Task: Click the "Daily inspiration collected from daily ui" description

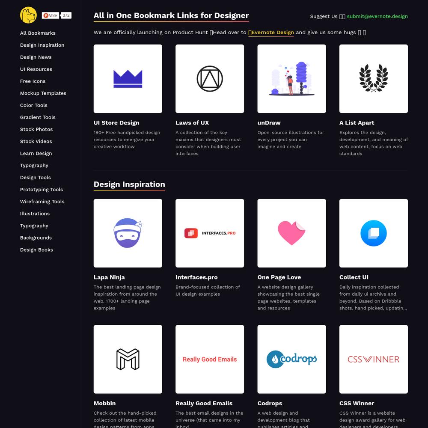Action: (373, 297)
